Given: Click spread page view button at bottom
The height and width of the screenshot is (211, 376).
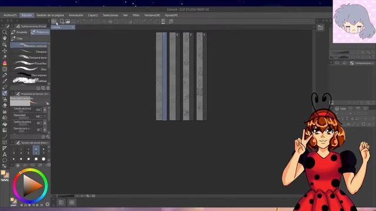Looking at the screenshot, I should coord(72,203).
